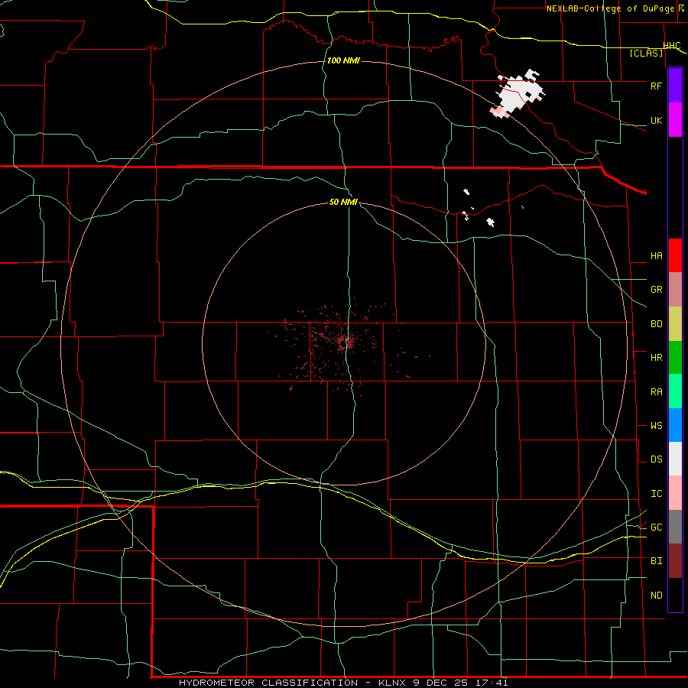Viewport: 688px width, 688px height.
Task: Click the GR legend label
Action: pos(657,290)
